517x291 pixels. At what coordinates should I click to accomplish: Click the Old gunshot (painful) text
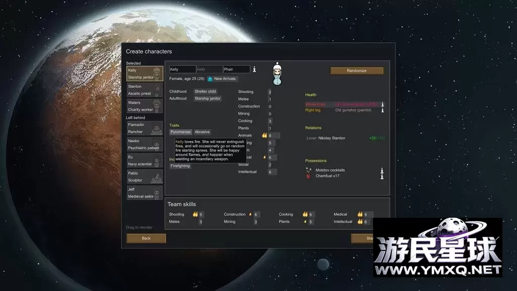(x=353, y=110)
